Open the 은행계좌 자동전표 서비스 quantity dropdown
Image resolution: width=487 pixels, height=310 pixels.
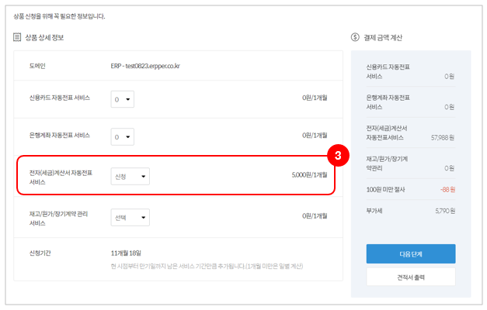pyautogui.click(x=122, y=136)
